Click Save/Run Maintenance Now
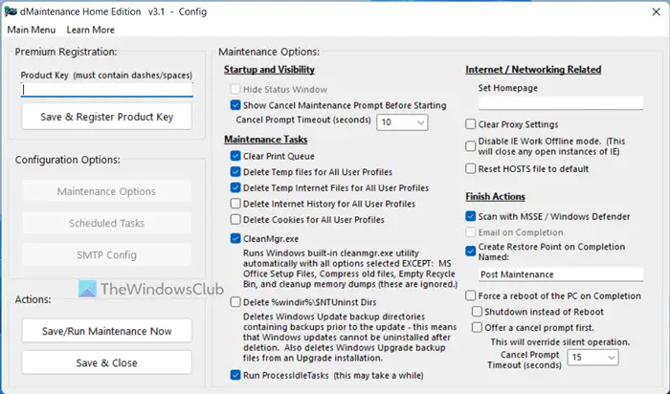This screenshot has width=670, height=394. click(107, 331)
